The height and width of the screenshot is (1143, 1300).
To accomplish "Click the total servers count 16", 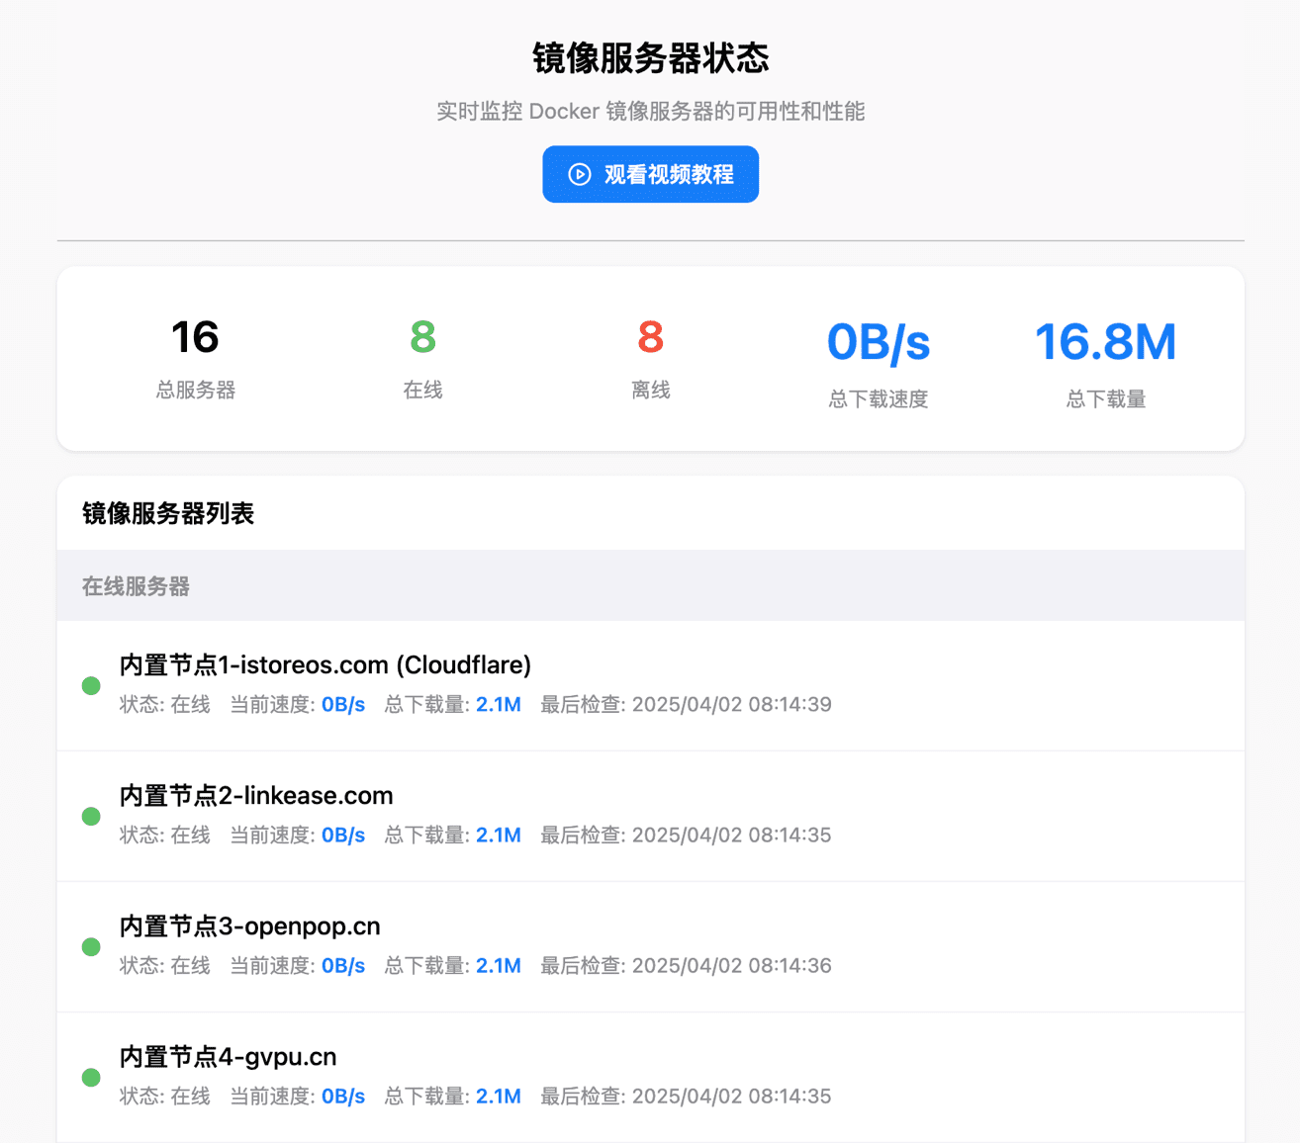I will click(x=195, y=338).
